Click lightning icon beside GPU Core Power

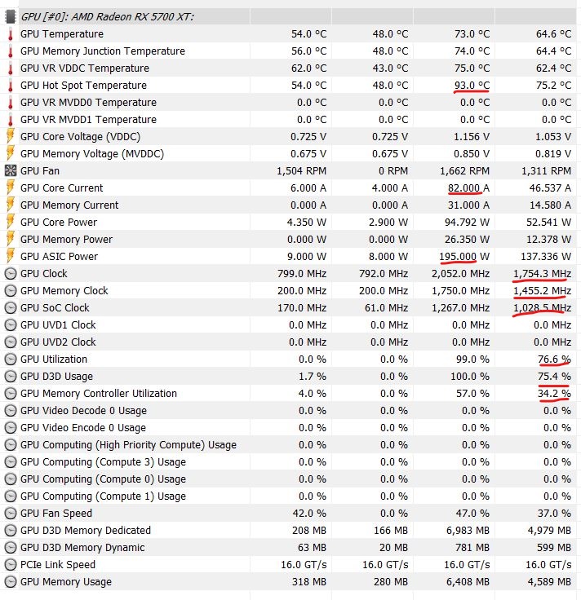[11, 223]
